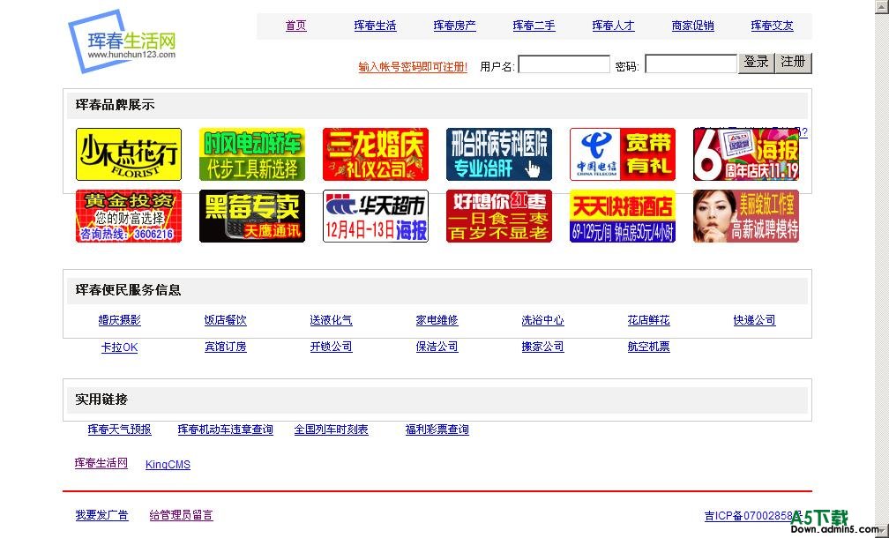The image size is (889, 538).
Task: Open the 饭店餐饮 service link
Action: coord(226,320)
